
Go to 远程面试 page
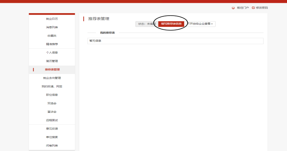click(52, 120)
